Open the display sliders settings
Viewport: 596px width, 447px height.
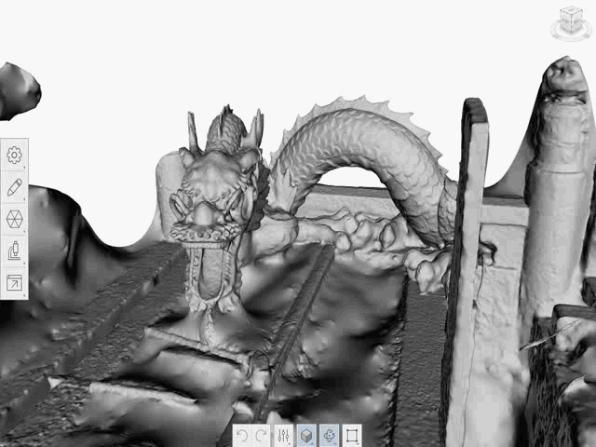tap(283, 436)
